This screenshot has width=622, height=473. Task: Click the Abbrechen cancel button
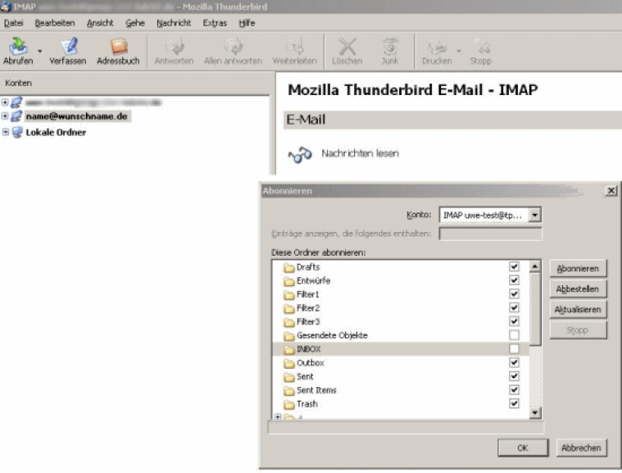click(581, 448)
